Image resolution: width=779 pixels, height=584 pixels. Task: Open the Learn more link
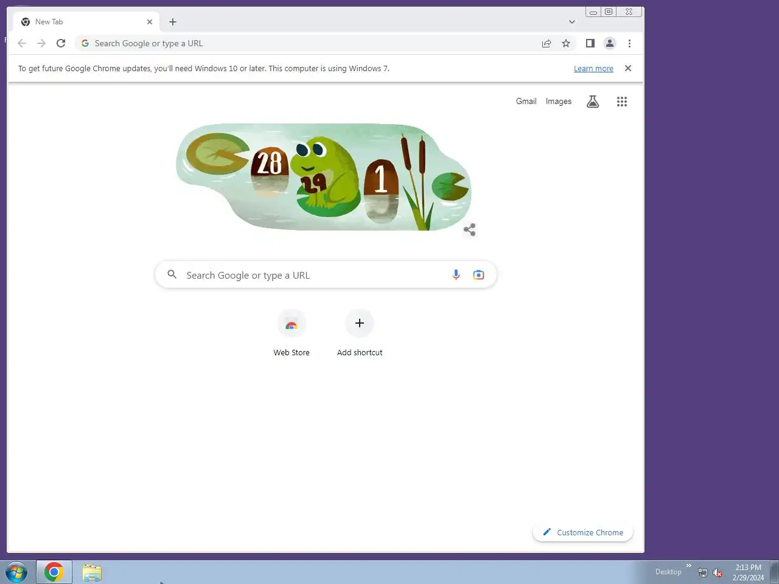[593, 69]
